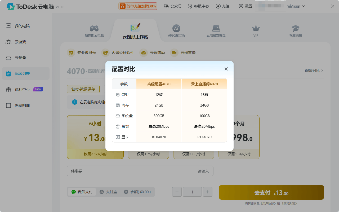Open 福利中心 in the sidebar
Screen dimensions: 339x212
pyautogui.click(x=26, y=90)
